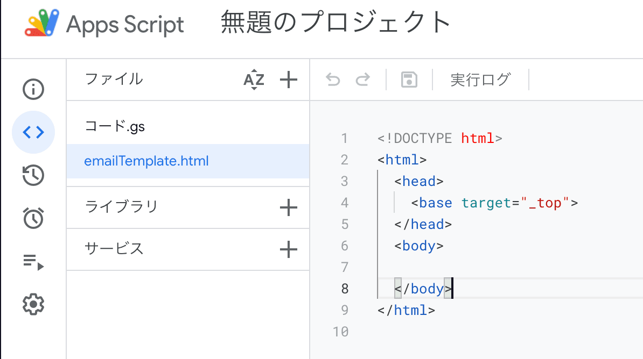Rename project title 無題のプロジェクト
This screenshot has width=643, height=359.
tap(336, 23)
